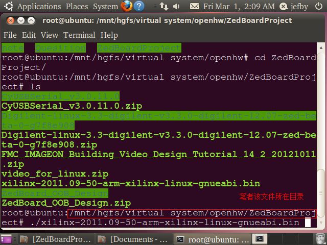Click the terminal cursor at command end
This screenshot has height=245, width=327.
click(x=308, y=223)
